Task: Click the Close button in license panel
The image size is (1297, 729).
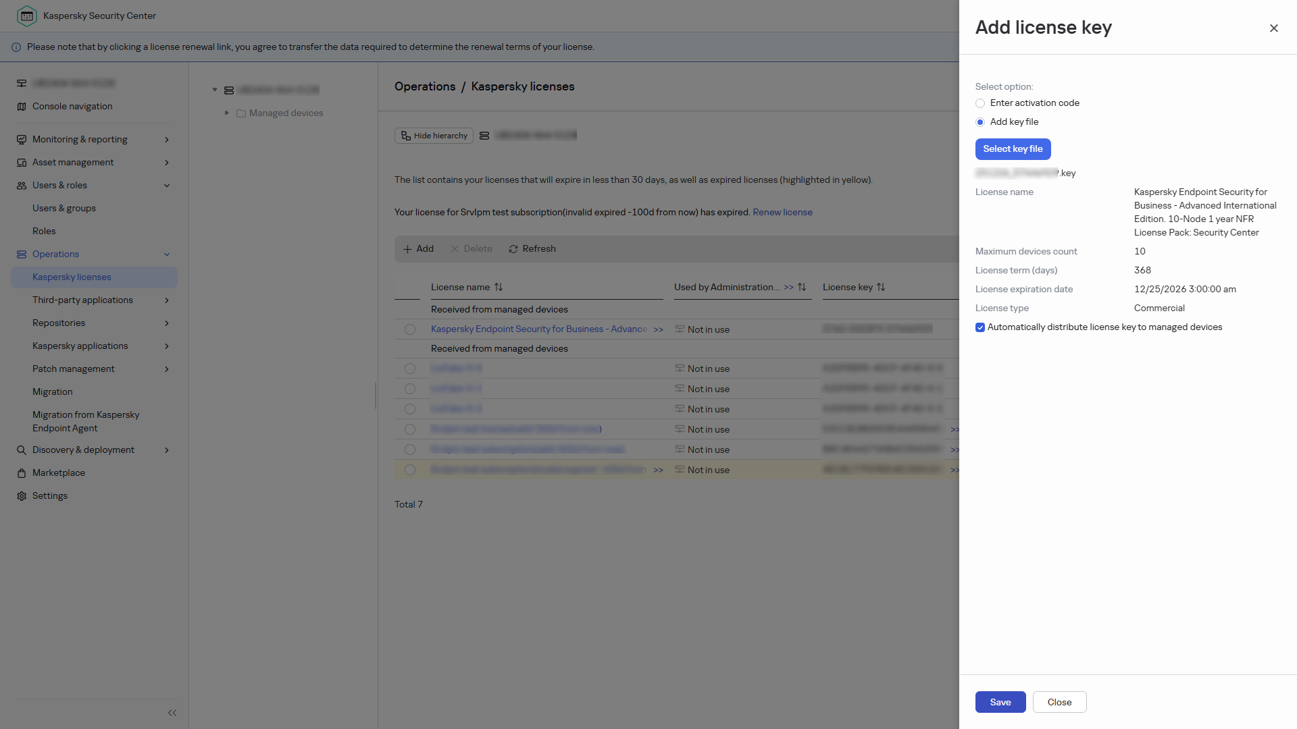Action: point(1059,702)
